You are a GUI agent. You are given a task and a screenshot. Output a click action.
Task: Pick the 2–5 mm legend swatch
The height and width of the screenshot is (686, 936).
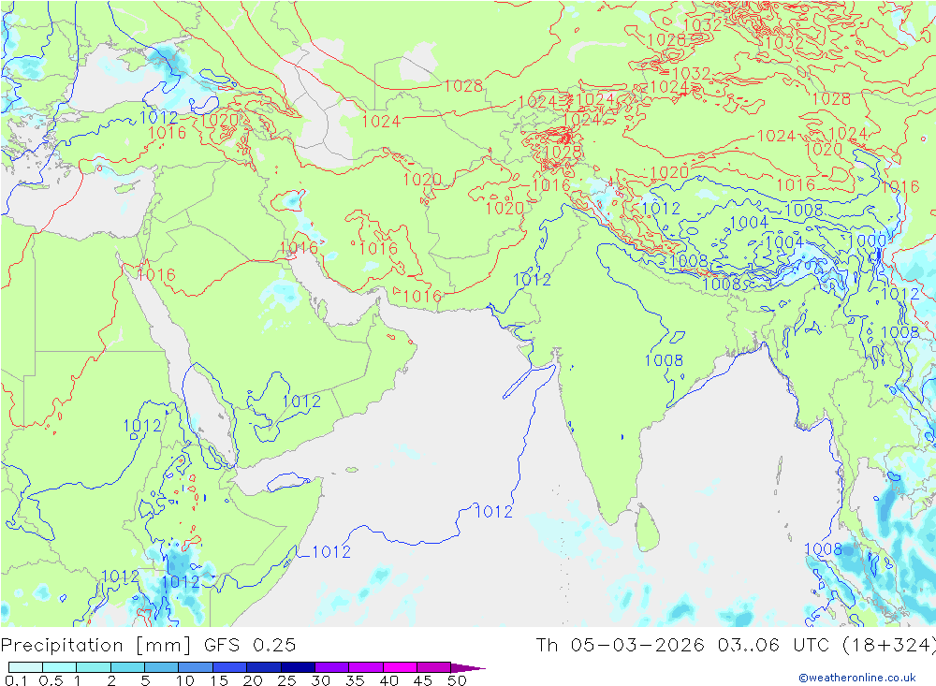(127, 667)
